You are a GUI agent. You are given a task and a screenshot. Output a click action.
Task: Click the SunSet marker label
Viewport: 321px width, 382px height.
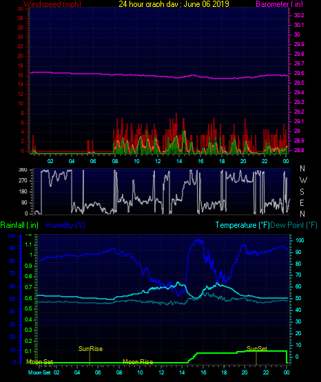(x=257, y=349)
